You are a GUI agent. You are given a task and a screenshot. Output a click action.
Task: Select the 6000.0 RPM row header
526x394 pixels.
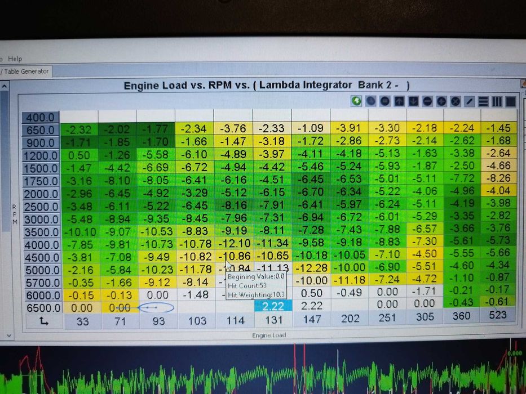[x=43, y=295]
